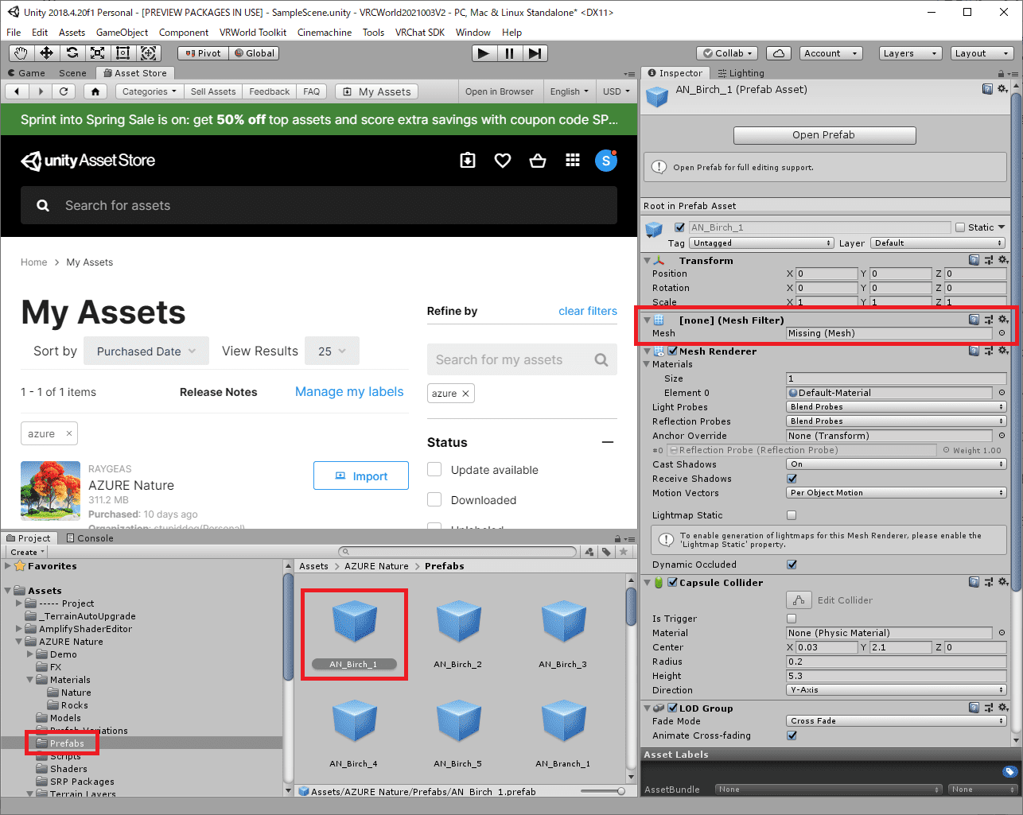The image size is (1023, 815).
Task: Open the My Assets button
Action: pyautogui.click(x=376, y=91)
